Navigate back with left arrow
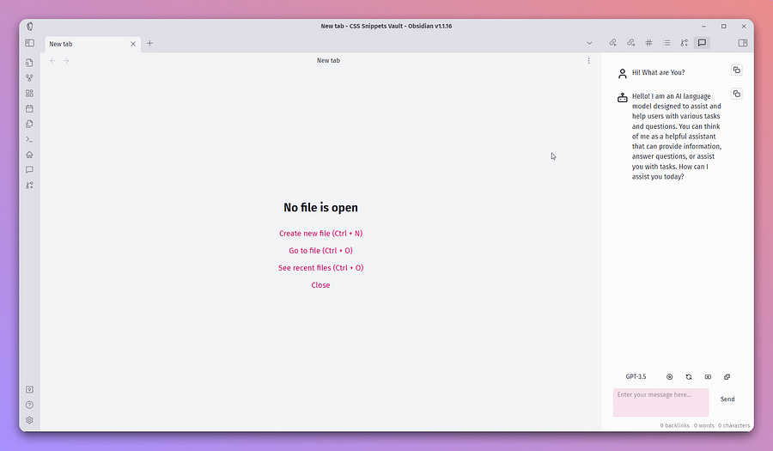Image resolution: width=773 pixels, height=451 pixels. pos(52,61)
